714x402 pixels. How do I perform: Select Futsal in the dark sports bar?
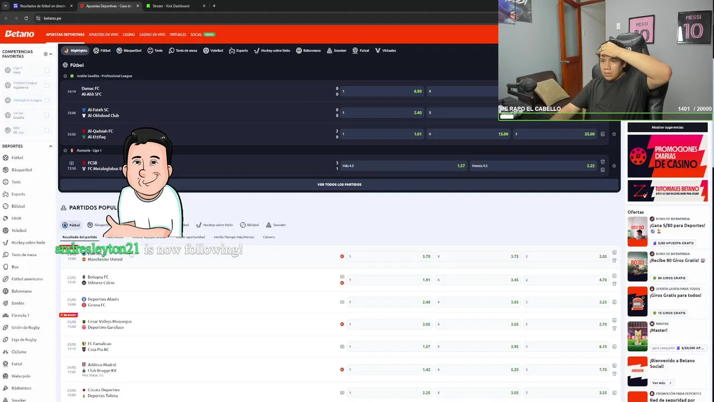coord(360,50)
